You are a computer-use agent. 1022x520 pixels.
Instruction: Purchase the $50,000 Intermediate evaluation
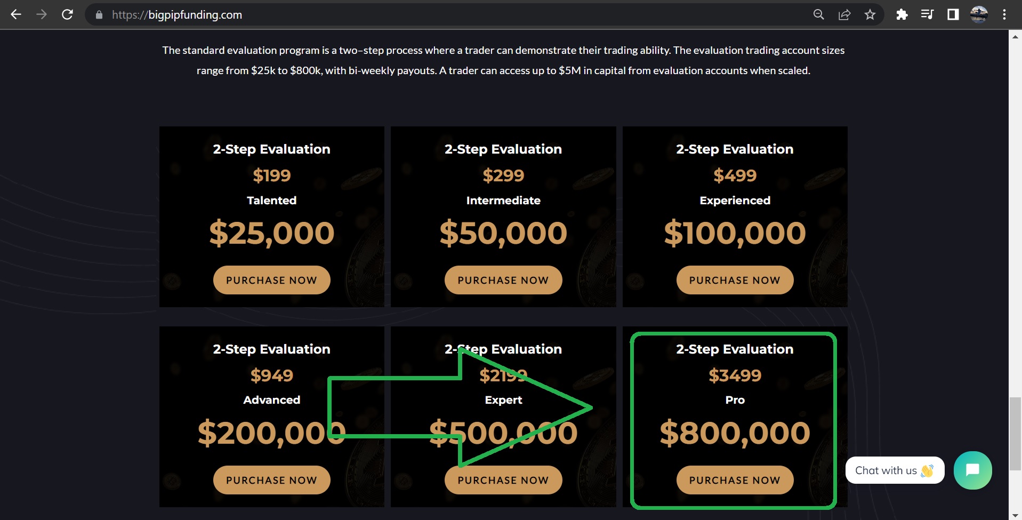tap(503, 280)
